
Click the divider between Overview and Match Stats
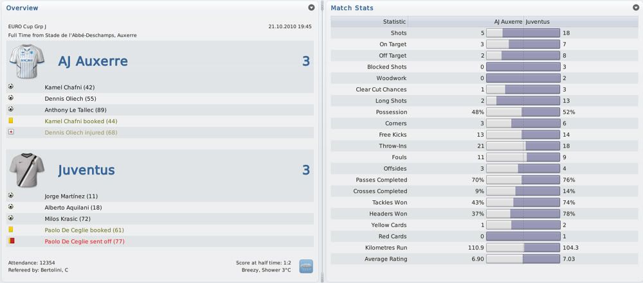tap(322, 141)
